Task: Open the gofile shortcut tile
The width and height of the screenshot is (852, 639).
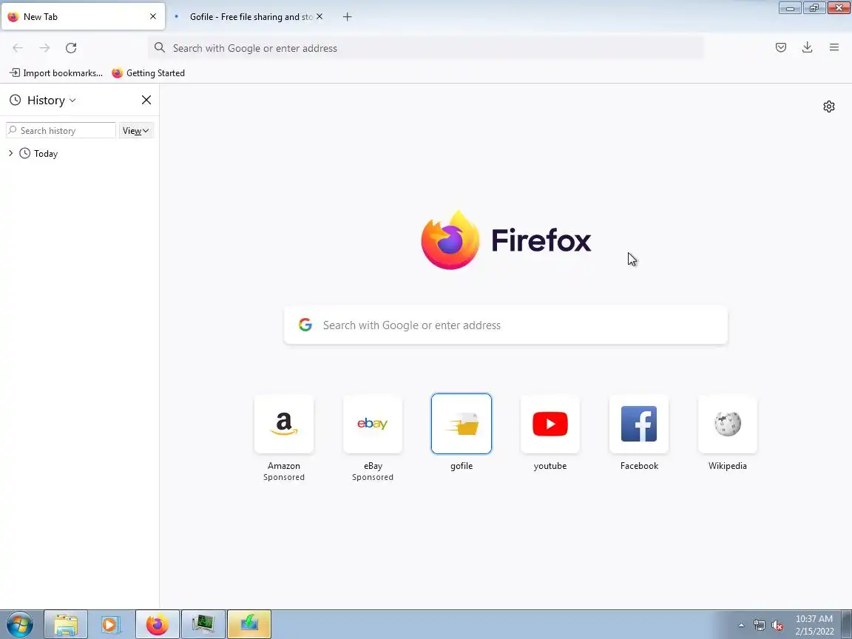Action: (x=461, y=424)
